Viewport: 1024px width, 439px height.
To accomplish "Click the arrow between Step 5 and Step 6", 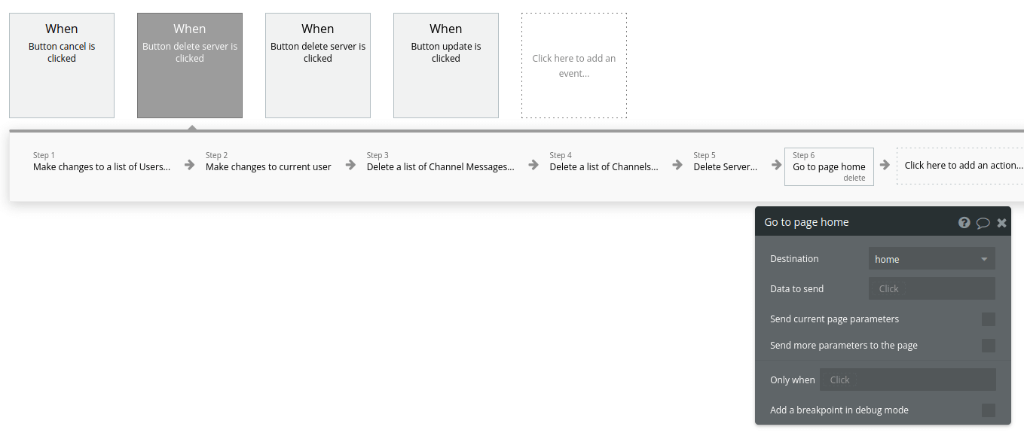I will pyautogui.click(x=776, y=165).
